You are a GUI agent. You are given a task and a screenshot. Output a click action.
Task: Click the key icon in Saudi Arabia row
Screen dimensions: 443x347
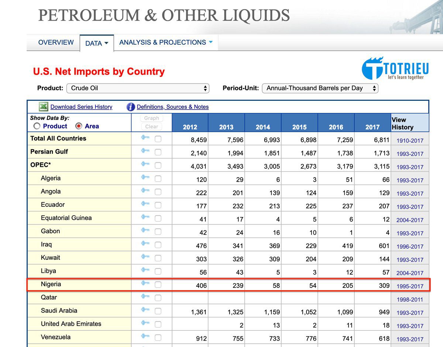(x=145, y=310)
